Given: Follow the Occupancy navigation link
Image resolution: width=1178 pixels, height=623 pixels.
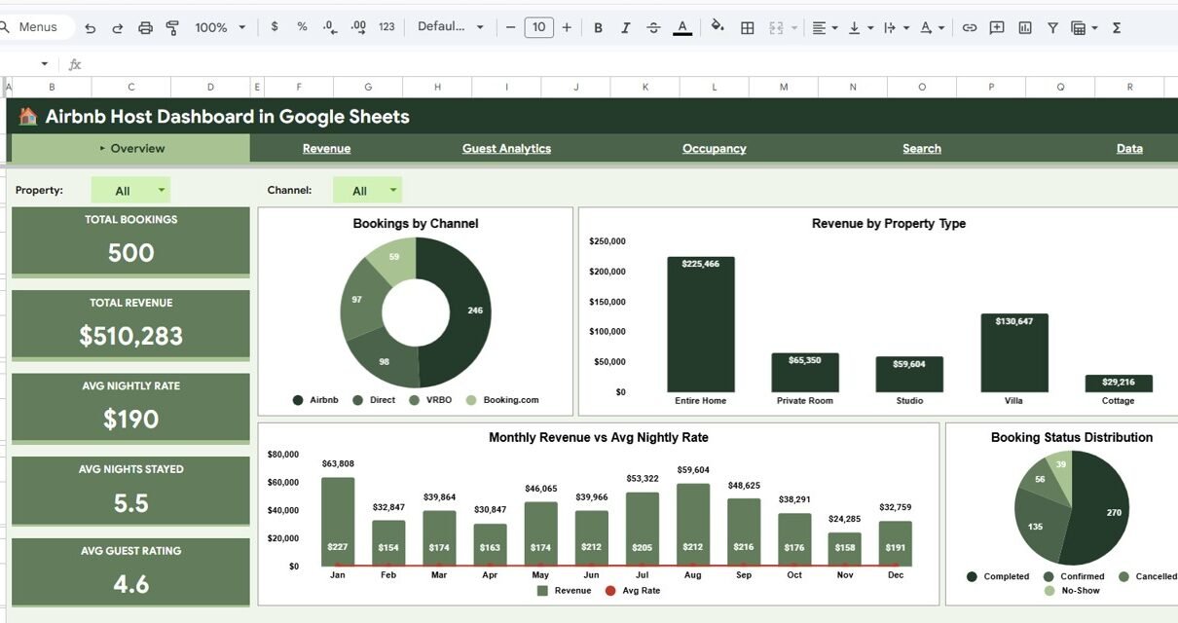Looking at the screenshot, I should [714, 149].
